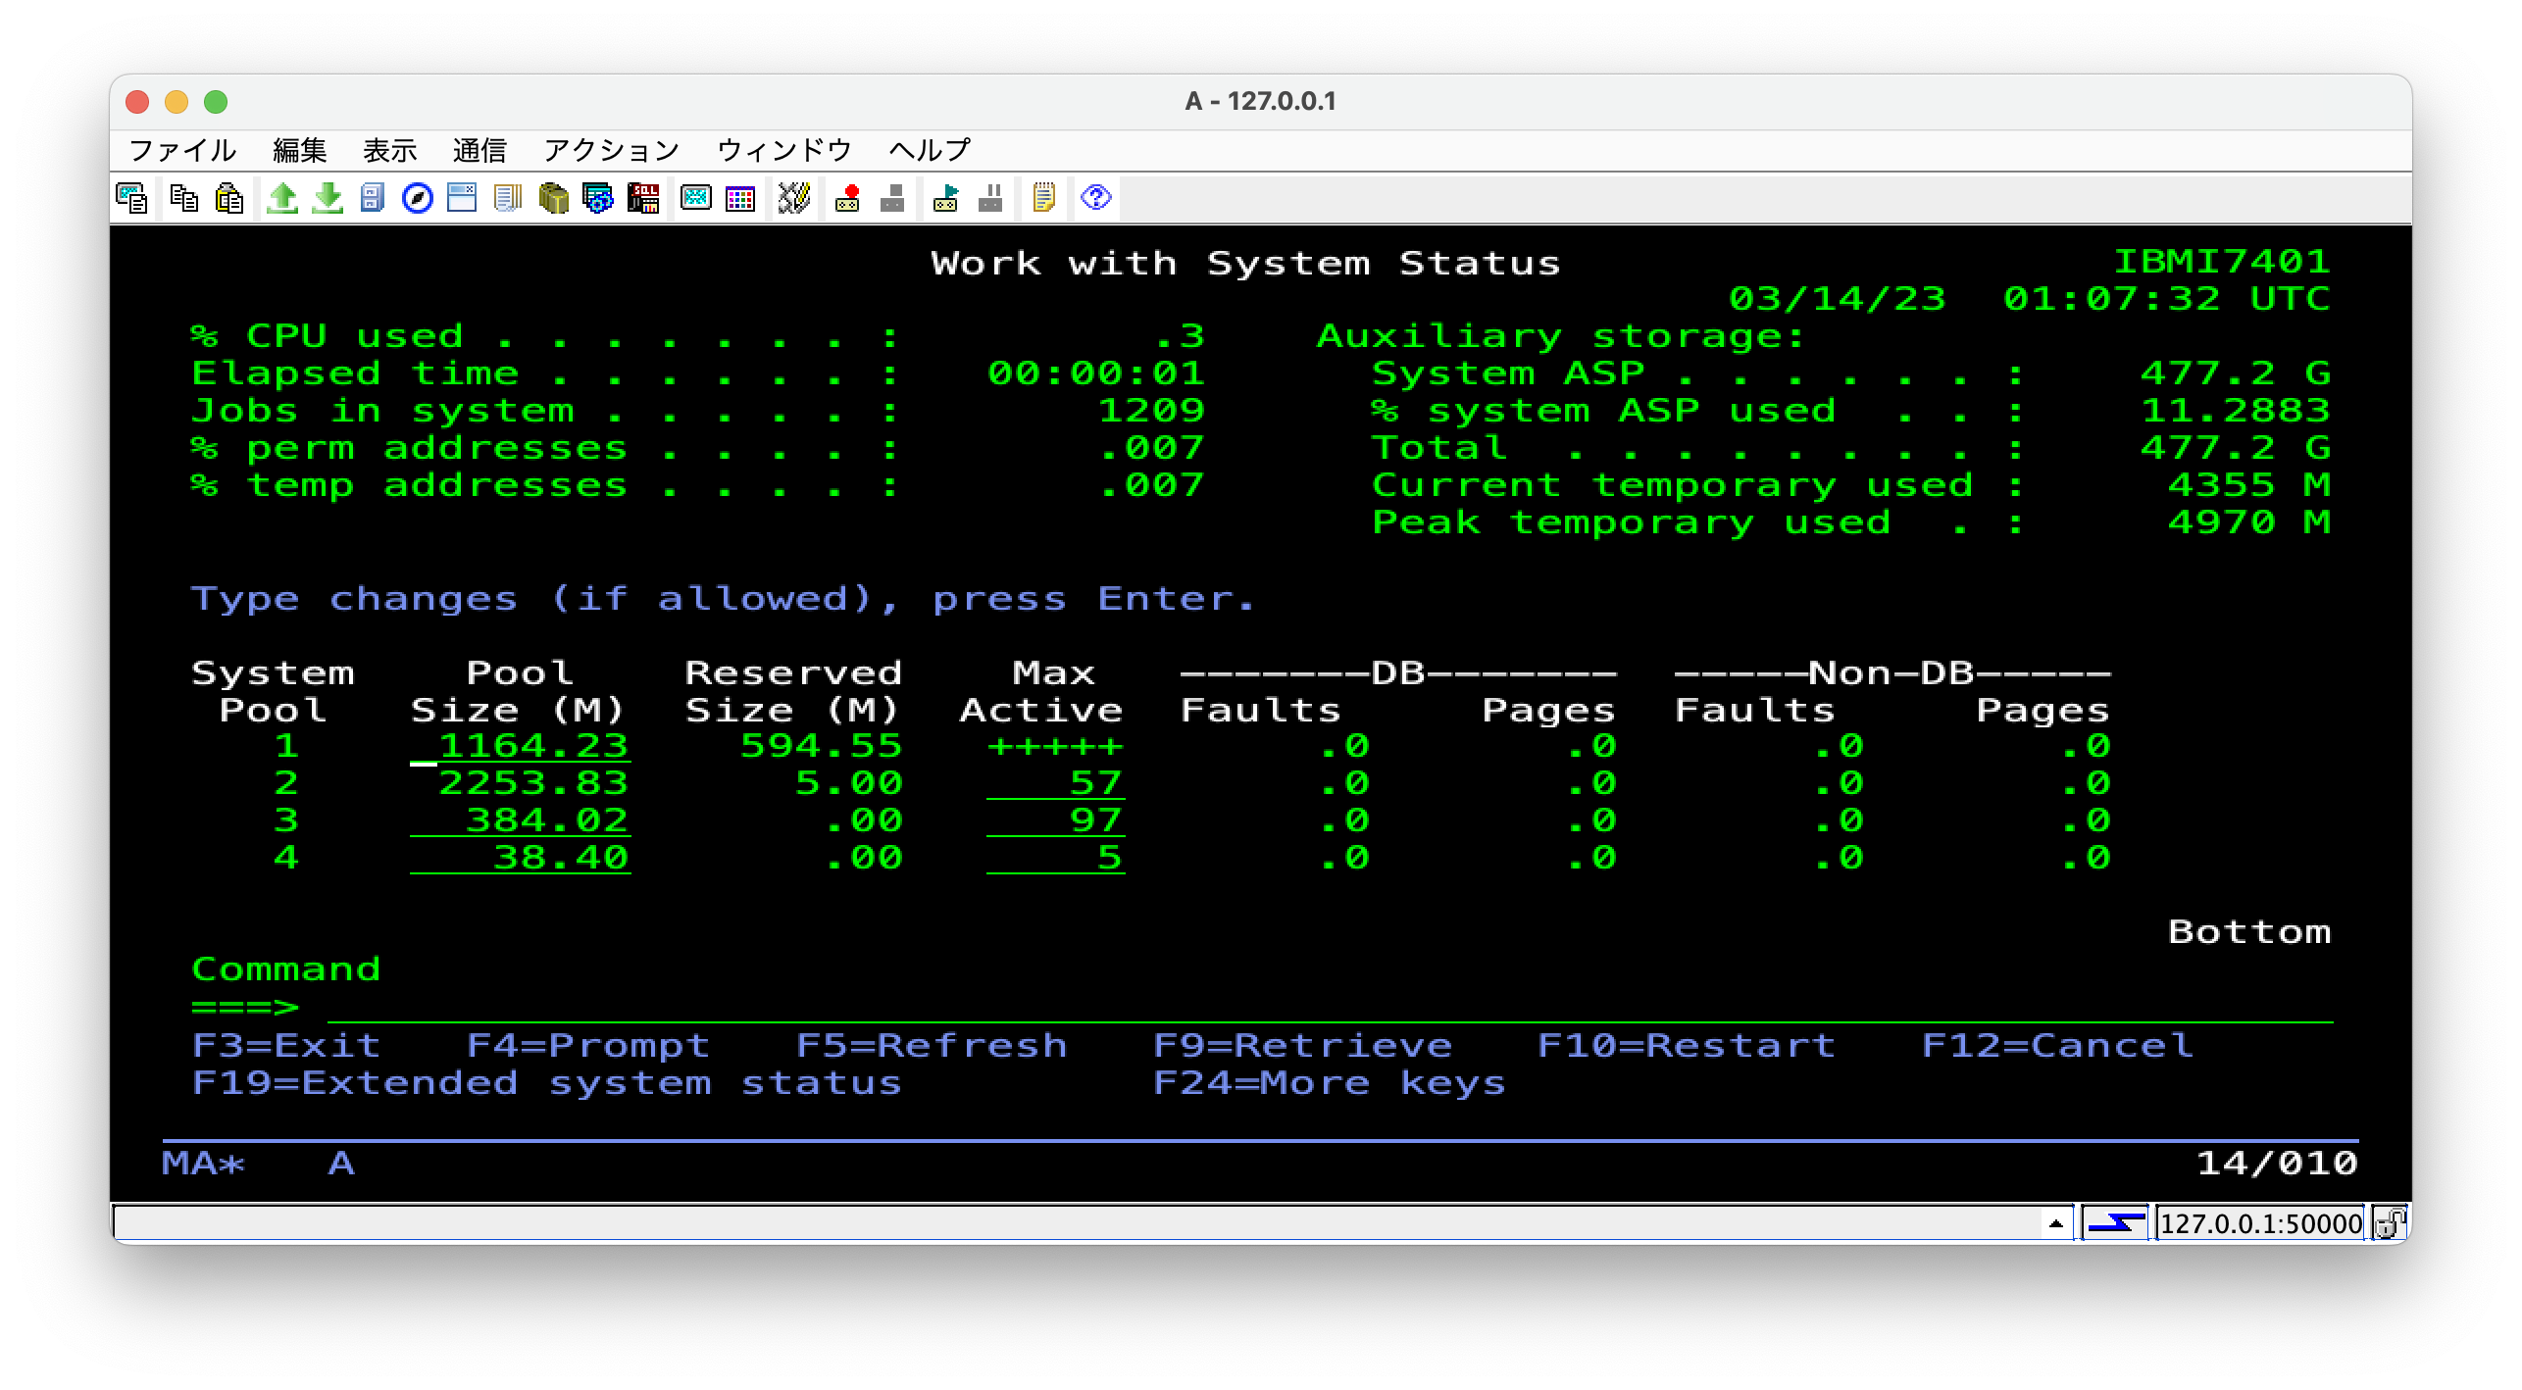
Task: Expand the status bar up arrow
Action: click(x=2056, y=1223)
